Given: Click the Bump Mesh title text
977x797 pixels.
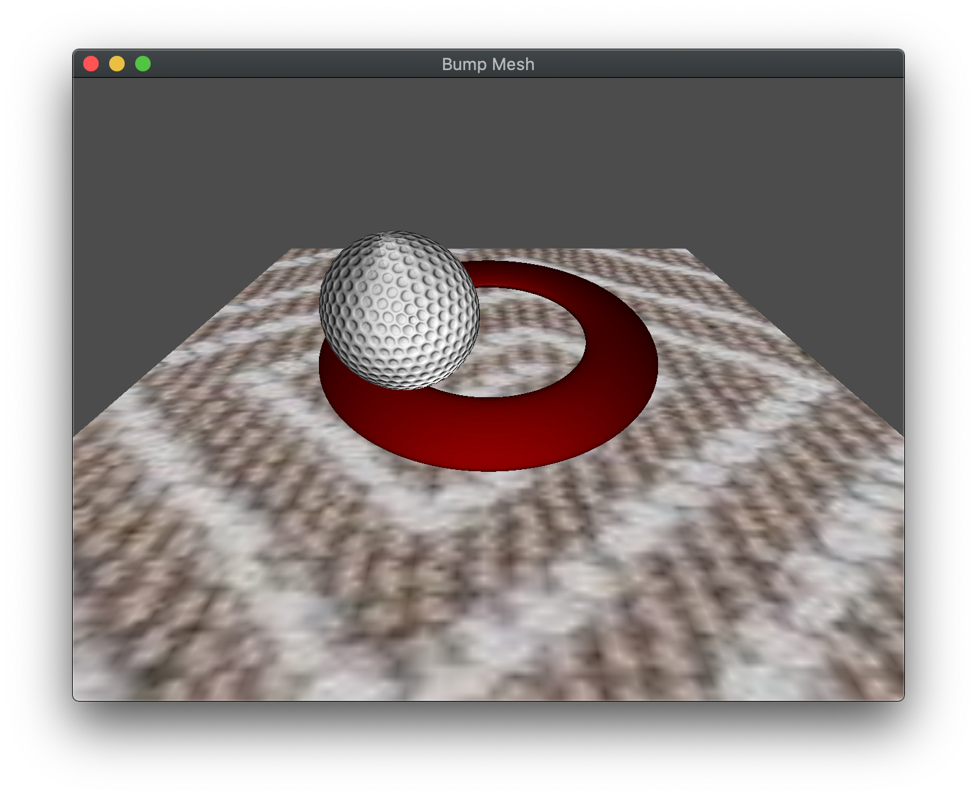Looking at the screenshot, I should (488, 64).
